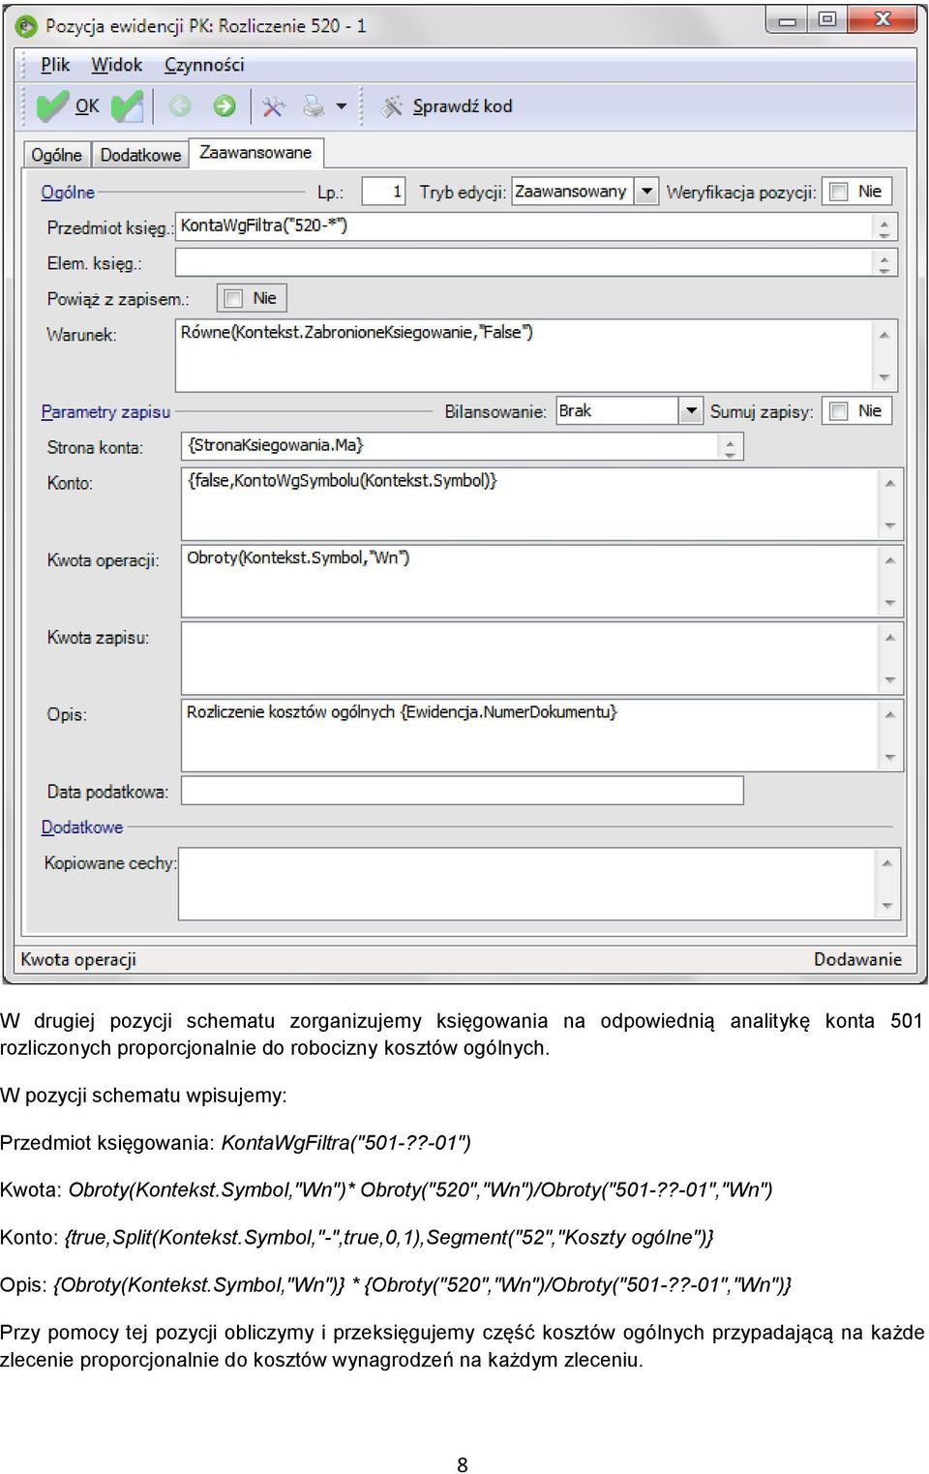Switch to the Ogólne tab
Image resolution: width=929 pixels, height=1474 pixels.
[x=56, y=155]
